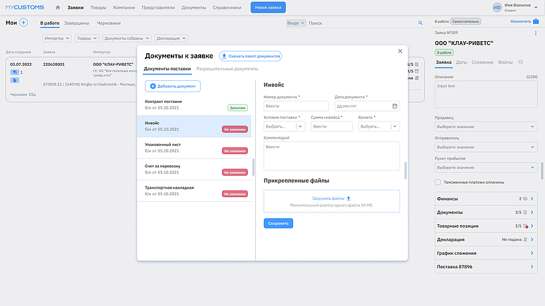Click the Добавить документ button
Screen dimensions: 545x306
click(x=173, y=86)
